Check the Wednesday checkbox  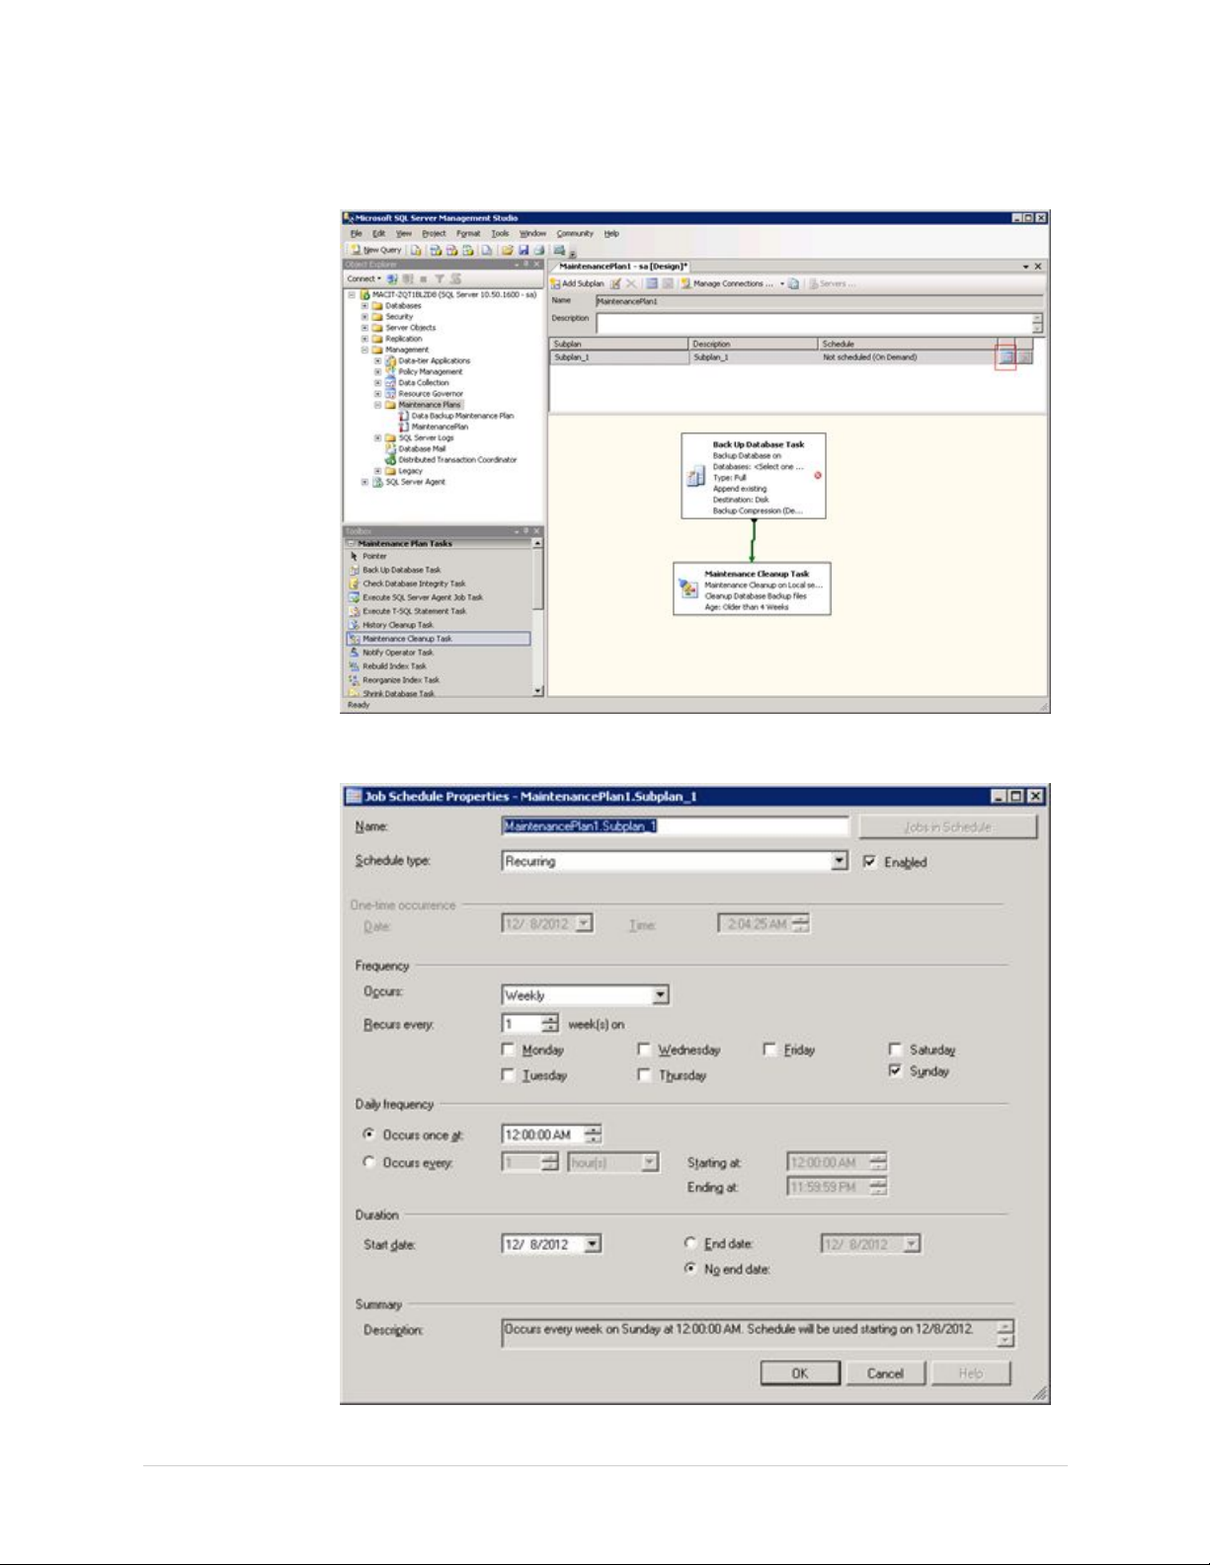(x=644, y=1050)
